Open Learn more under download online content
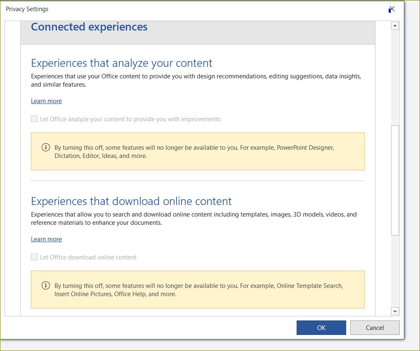Image resolution: width=420 pixels, height=351 pixels. [46, 239]
